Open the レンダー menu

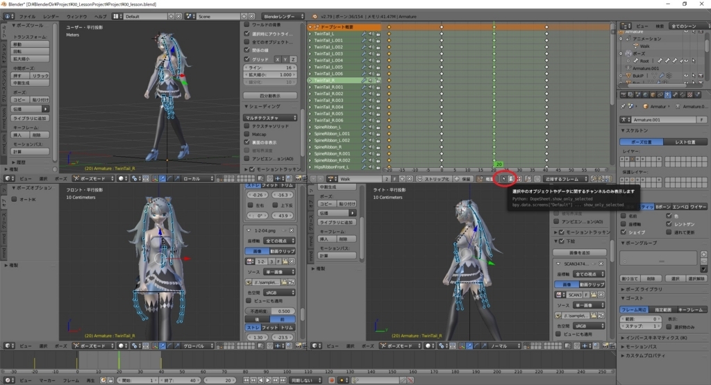click(x=51, y=17)
